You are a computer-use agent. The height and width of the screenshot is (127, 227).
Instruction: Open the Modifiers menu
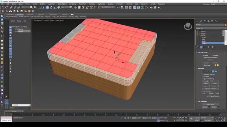click(x=43, y=4)
